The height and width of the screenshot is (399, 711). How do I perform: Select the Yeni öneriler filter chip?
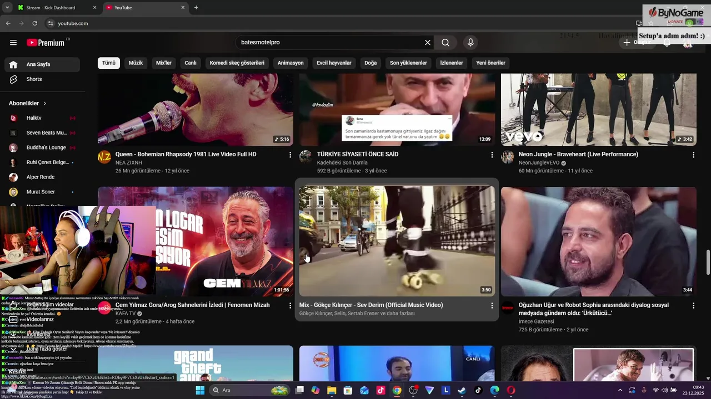(490, 63)
